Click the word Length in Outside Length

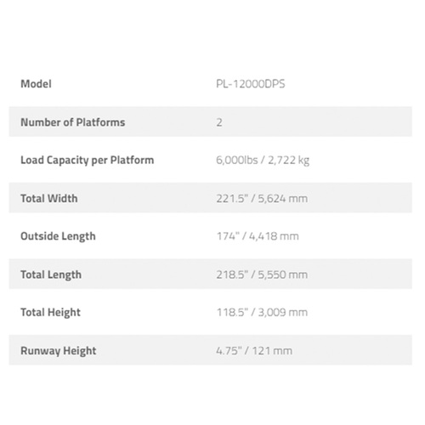tap(79, 237)
